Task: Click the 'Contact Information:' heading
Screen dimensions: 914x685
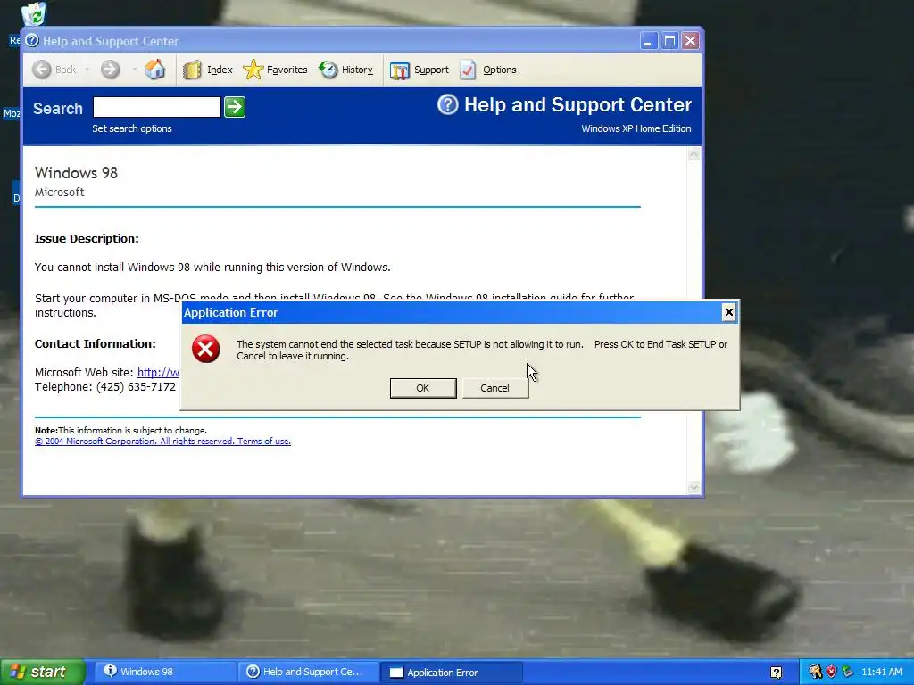Action: (x=95, y=344)
